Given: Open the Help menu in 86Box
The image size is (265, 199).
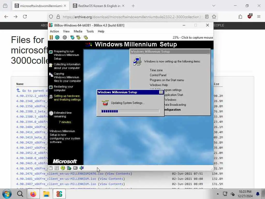Looking at the screenshot, I should [x=101, y=31].
